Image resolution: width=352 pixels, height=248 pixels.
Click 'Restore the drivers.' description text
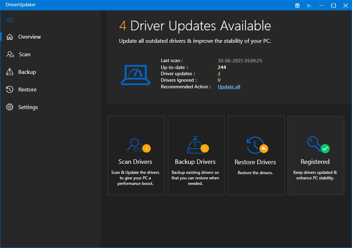click(x=255, y=173)
